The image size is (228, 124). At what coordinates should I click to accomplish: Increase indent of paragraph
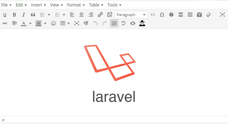click(14, 23)
